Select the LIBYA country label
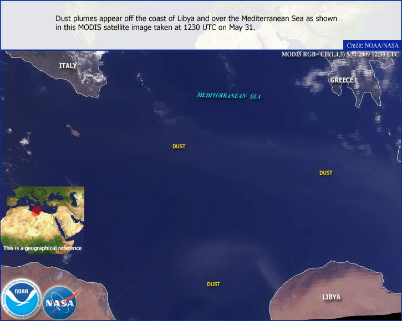 pyautogui.click(x=332, y=297)
